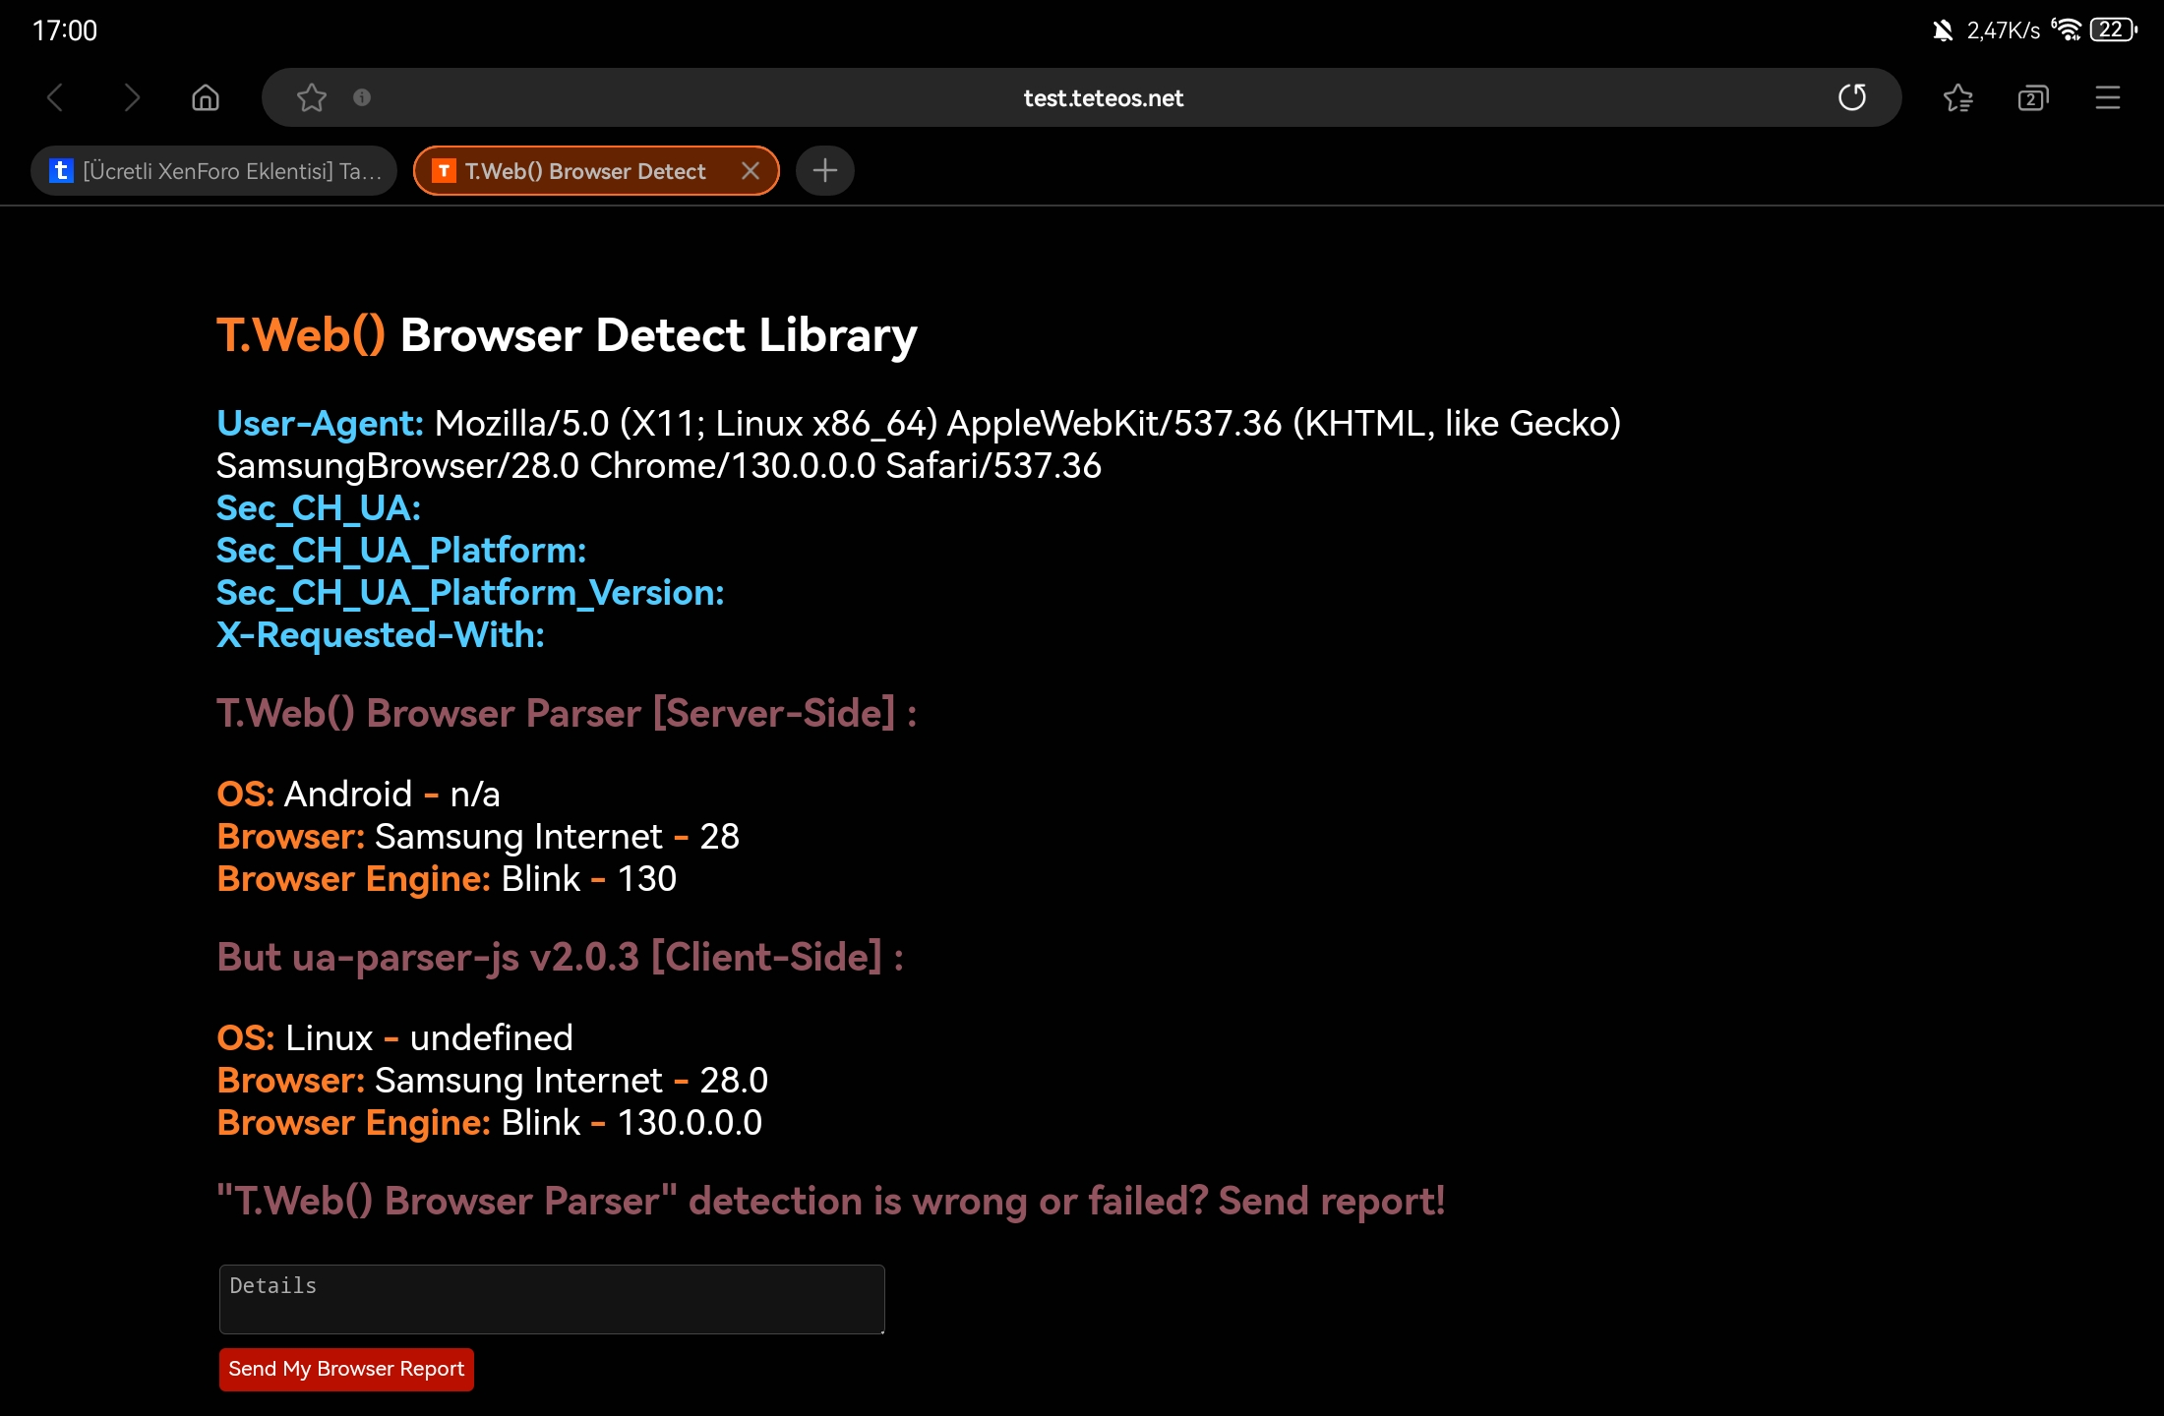Click the Blink - 130 engine line
The image size is (2164, 1416).
tap(447, 878)
